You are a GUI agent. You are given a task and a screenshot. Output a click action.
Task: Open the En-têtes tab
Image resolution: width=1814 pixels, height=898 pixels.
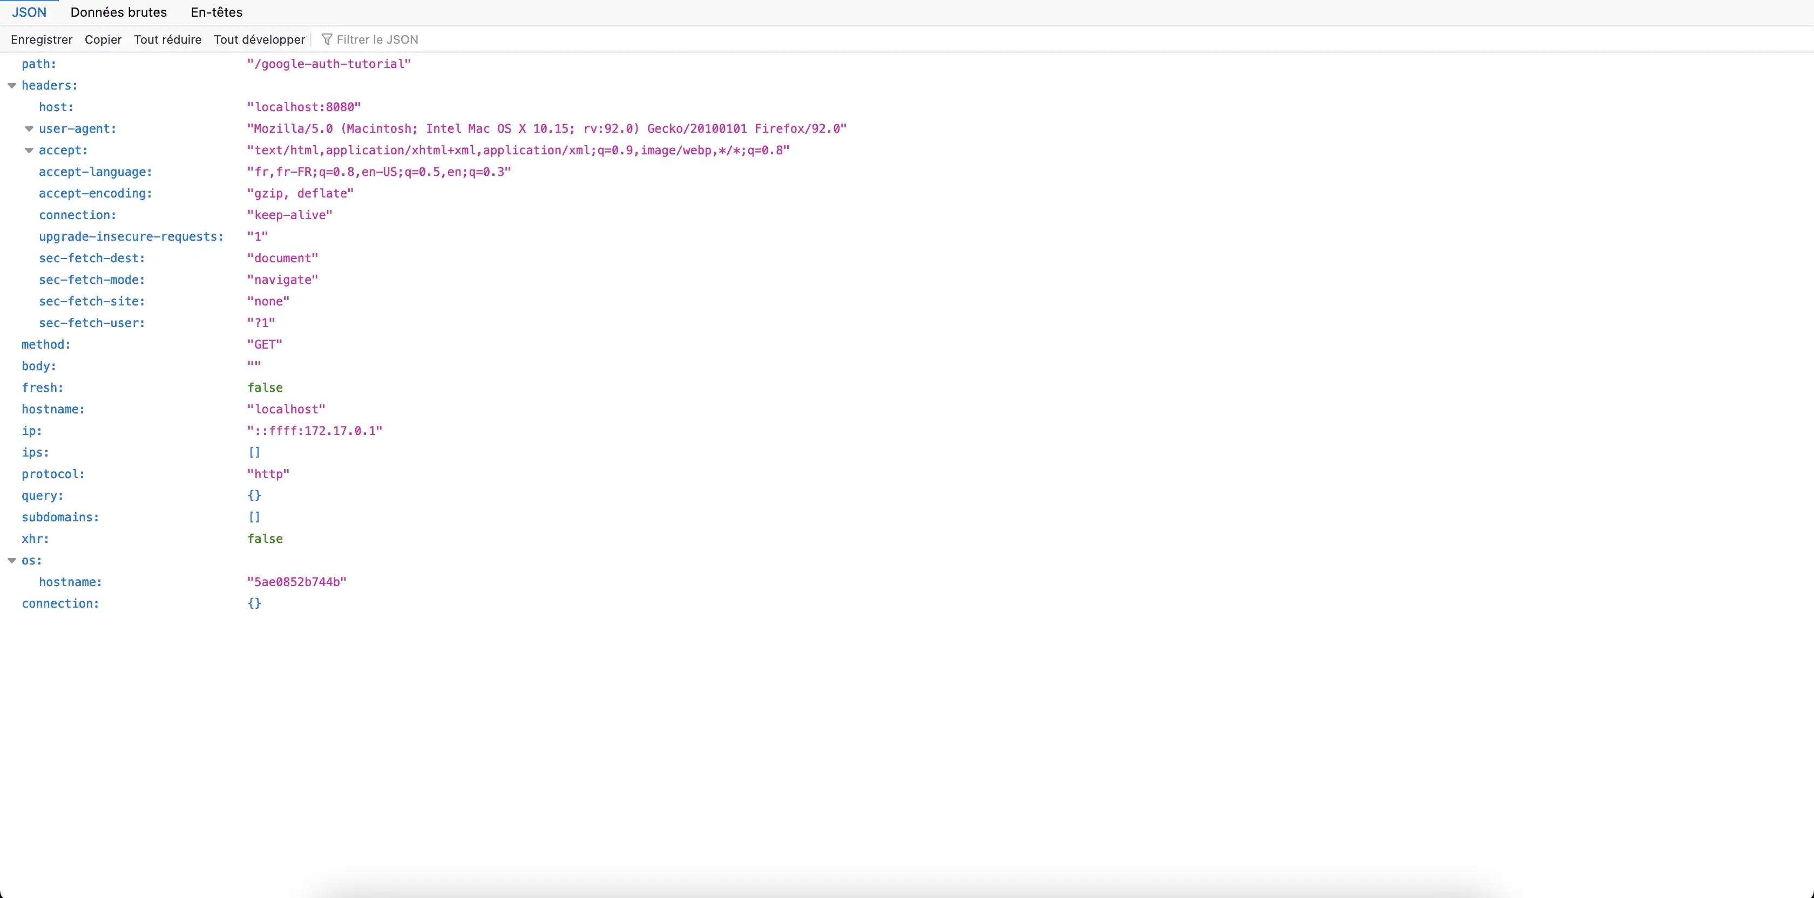[215, 12]
